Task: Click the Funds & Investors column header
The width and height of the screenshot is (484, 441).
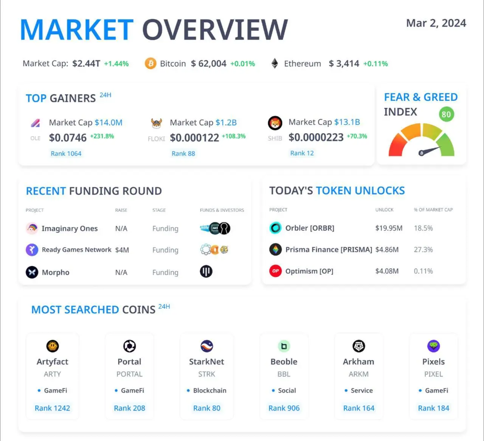Action: (x=222, y=210)
